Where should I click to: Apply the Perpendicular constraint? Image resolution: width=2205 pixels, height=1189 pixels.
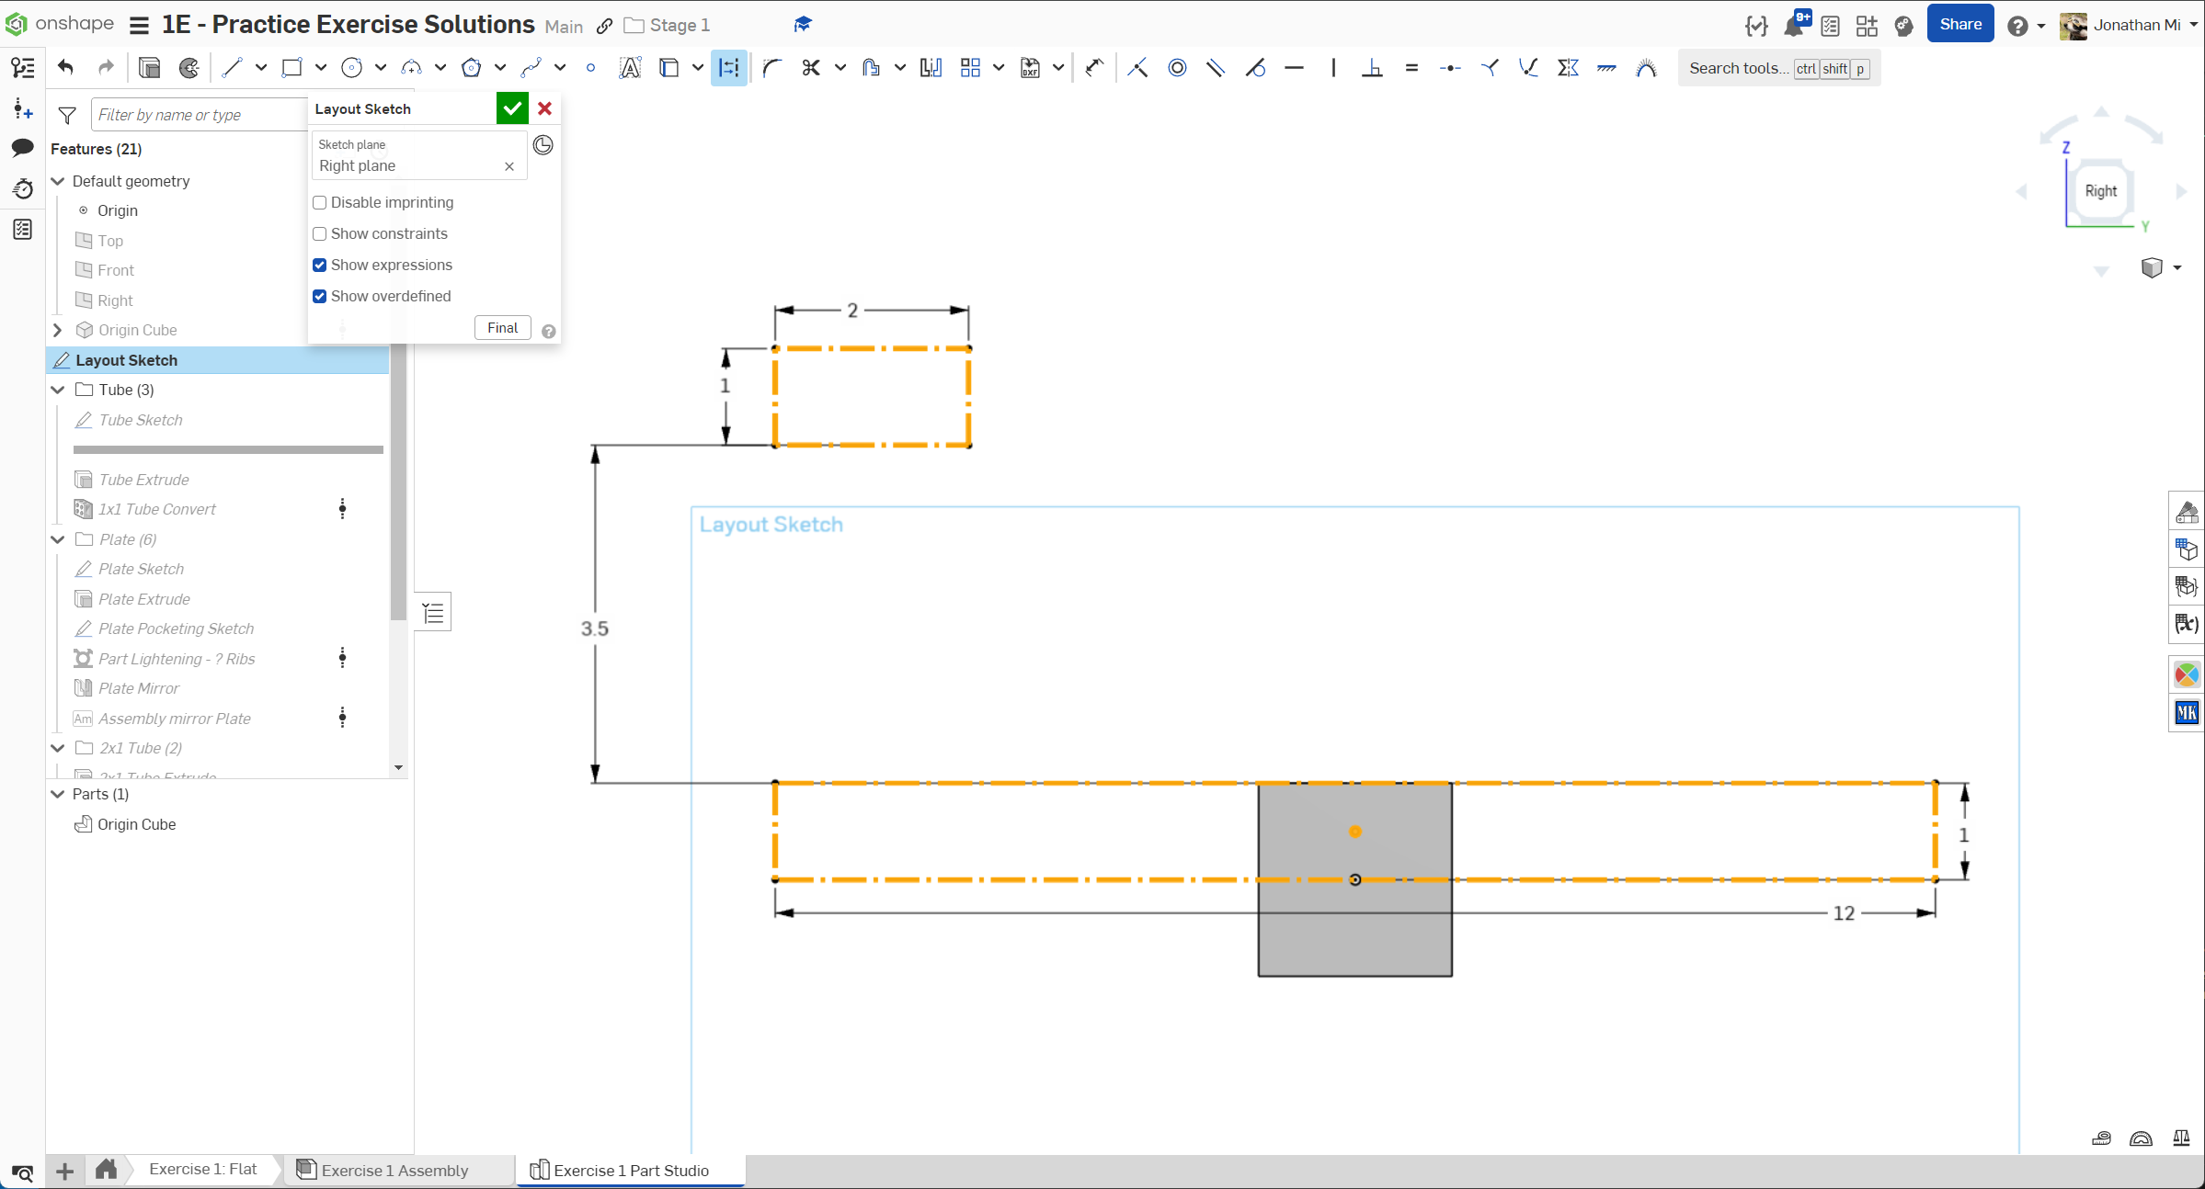point(1372,67)
